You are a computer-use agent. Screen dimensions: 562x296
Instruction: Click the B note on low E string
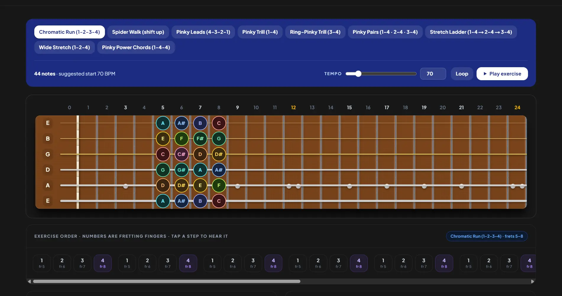click(200, 201)
